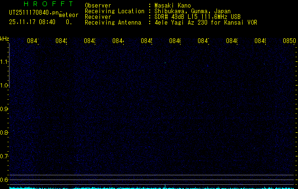
Task: Click the 0.9 kHz axis label
Action: click(x=4, y=109)
